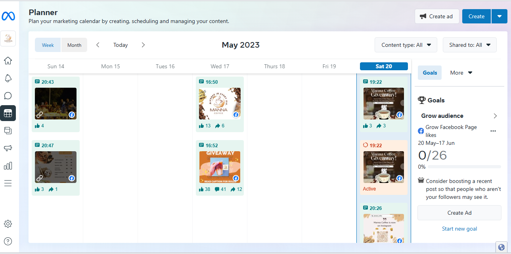Click the Goals trophy icon
Image resolution: width=511 pixels, height=254 pixels.
pyautogui.click(x=422, y=100)
